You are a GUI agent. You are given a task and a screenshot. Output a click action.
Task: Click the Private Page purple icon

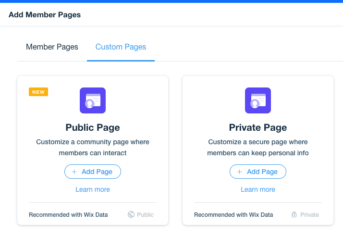coord(258,100)
